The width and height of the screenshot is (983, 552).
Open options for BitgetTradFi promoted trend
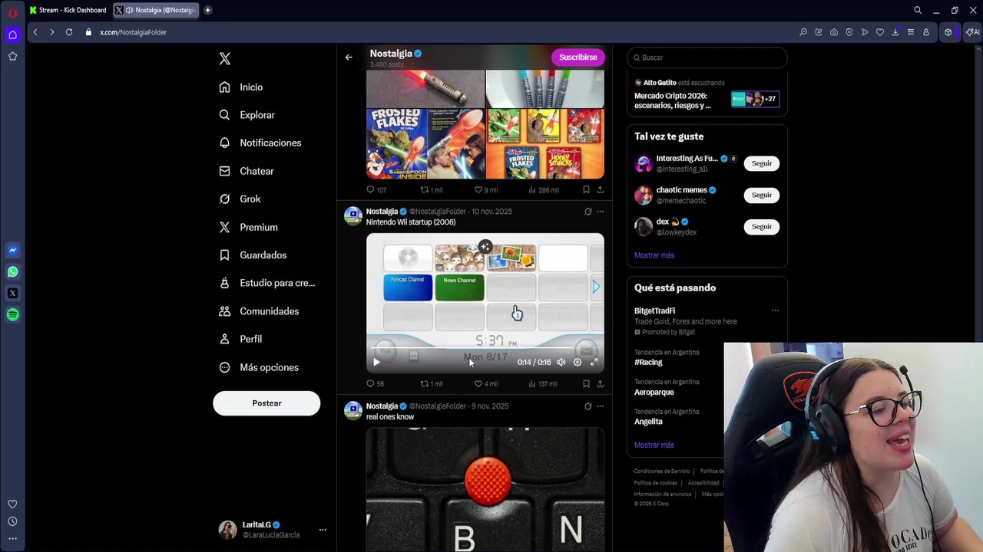(775, 310)
